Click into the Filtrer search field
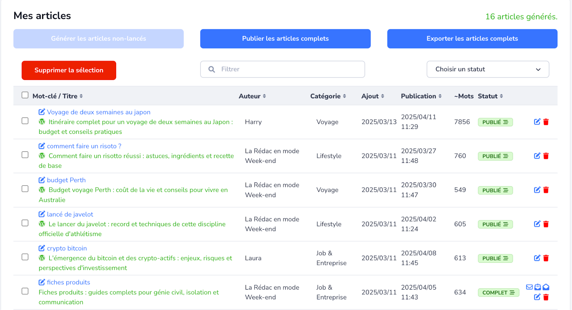Screen dimensions: 572x310 tap(282, 69)
